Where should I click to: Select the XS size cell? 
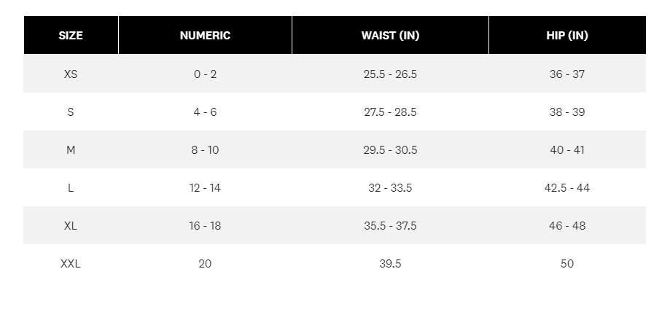(71, 74)
